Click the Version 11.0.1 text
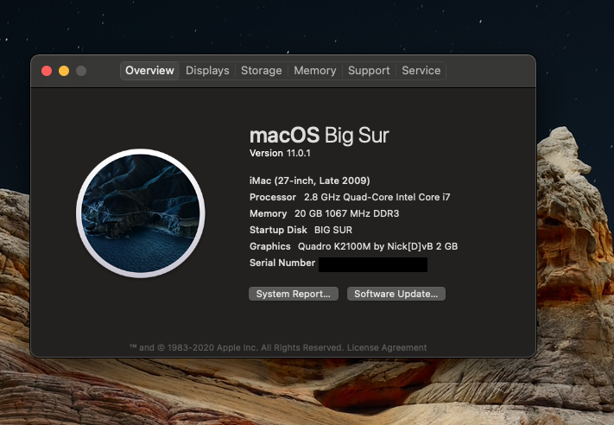The width and height of the screenshot is (614, 425). click(x=280, y=153)
